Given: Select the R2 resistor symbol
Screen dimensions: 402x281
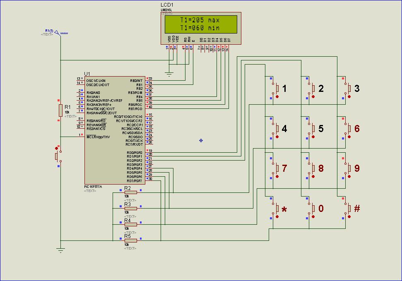Looking at the screenshot, I should click(x=131, y=192).
